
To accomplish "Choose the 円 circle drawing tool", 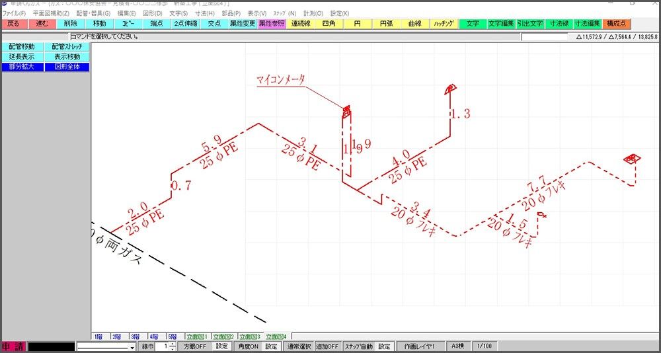I will [357, 23].
